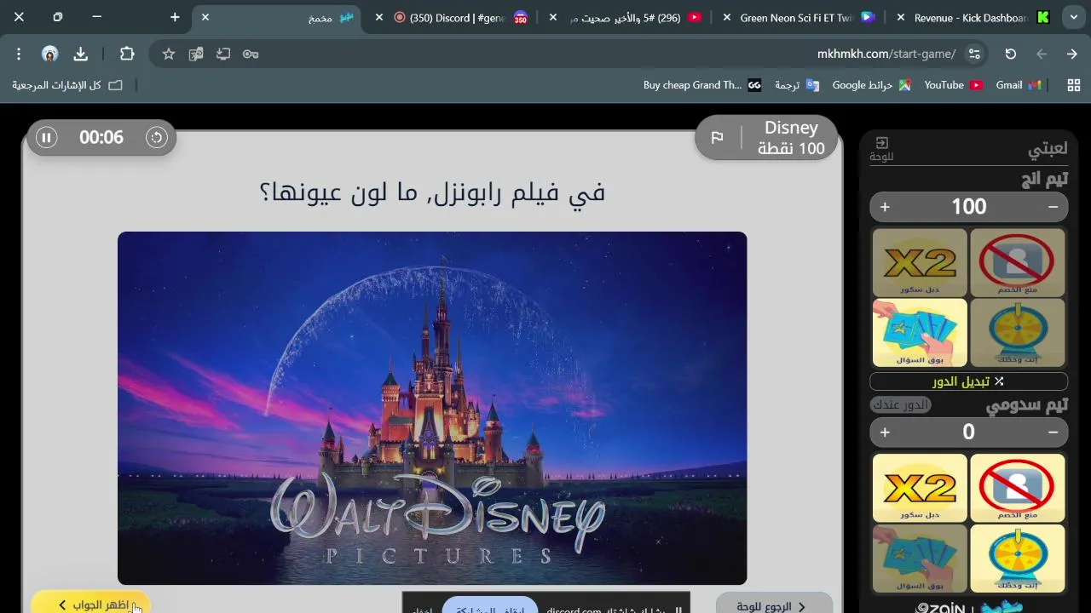Close the YouTube tab
This screenshot has width=1091, height=613.
553,17
